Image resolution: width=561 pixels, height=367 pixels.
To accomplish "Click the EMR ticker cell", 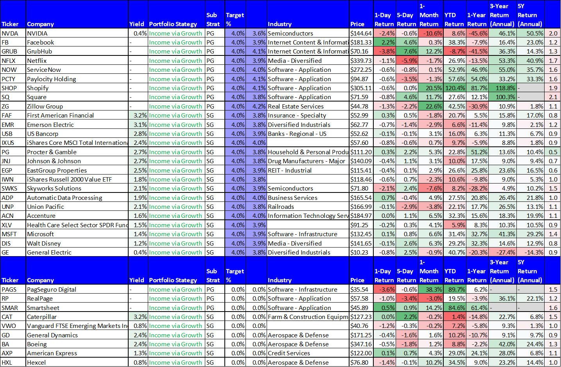I will pyautogui.click(x=13, y=125).
